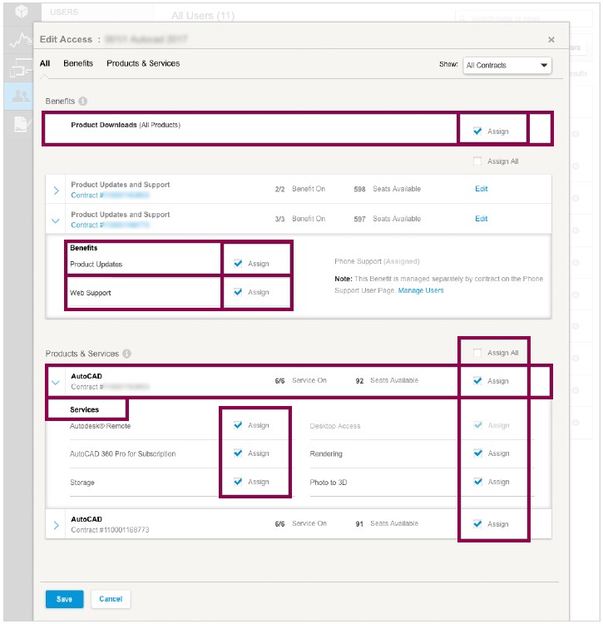Check Assign All for Products & Services

[x=477, y=353]
